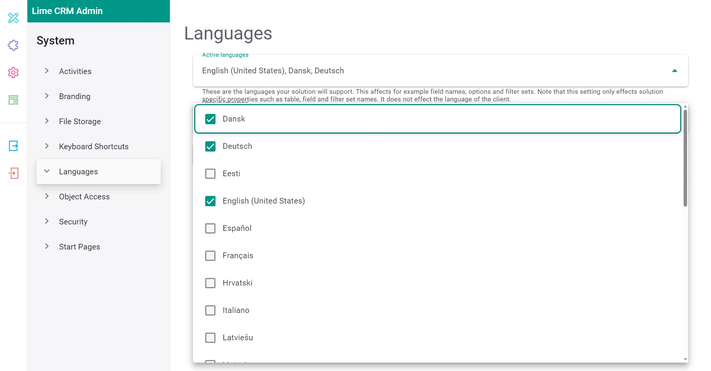Click the Languages chevron in the sidebar

46,171
